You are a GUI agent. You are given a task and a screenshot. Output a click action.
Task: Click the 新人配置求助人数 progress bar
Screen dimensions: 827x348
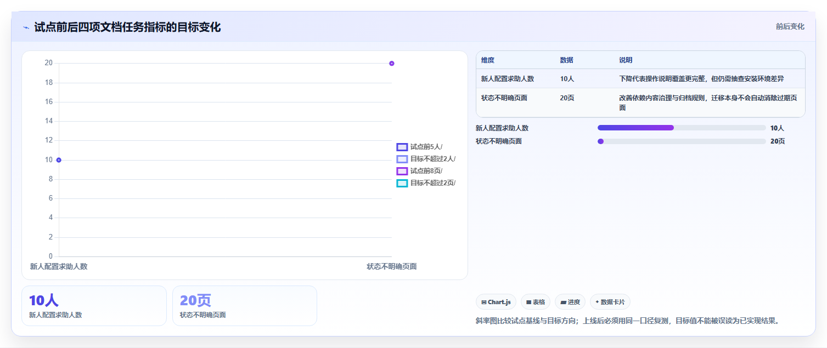tap(682, 128)
